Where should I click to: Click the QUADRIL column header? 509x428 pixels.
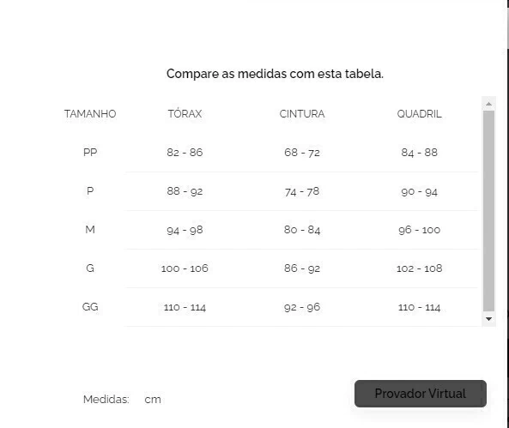click(x=419, y=114)
